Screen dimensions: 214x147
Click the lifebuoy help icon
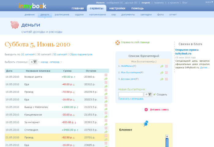117,42
